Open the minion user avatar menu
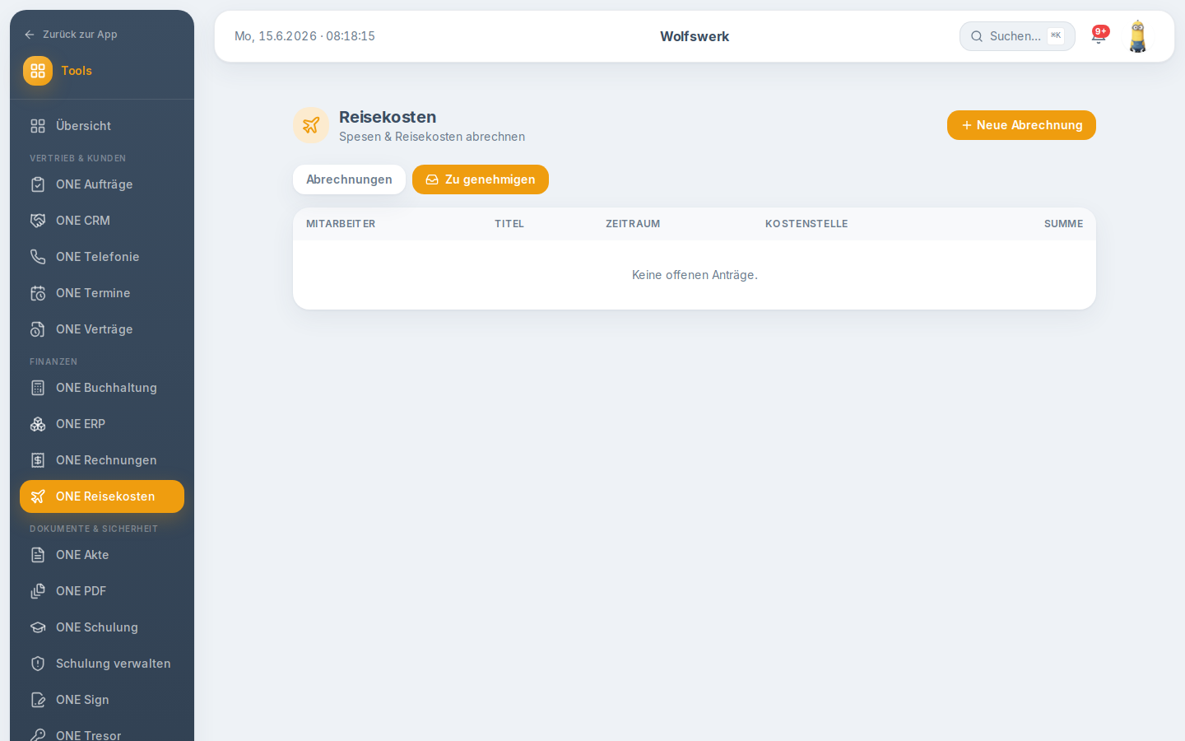This screenshot has width=1185, height=741. pos(1137,36)
